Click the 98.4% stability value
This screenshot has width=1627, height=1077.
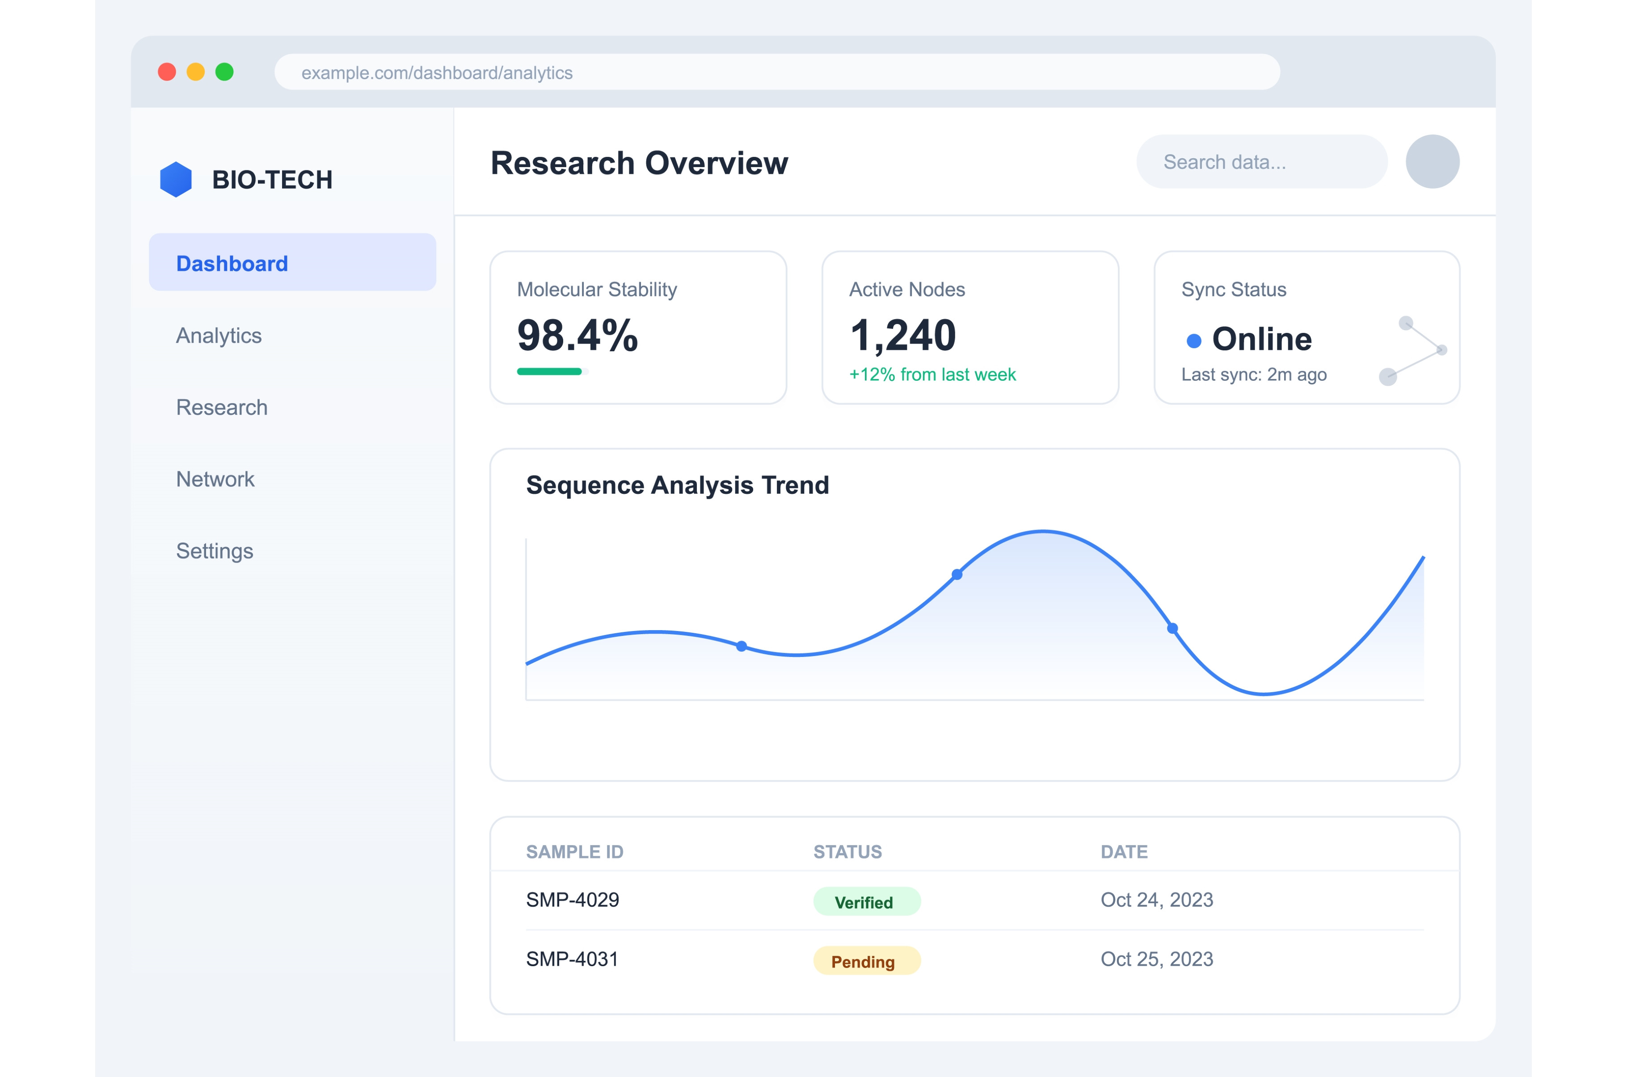[x=577, y=336]
